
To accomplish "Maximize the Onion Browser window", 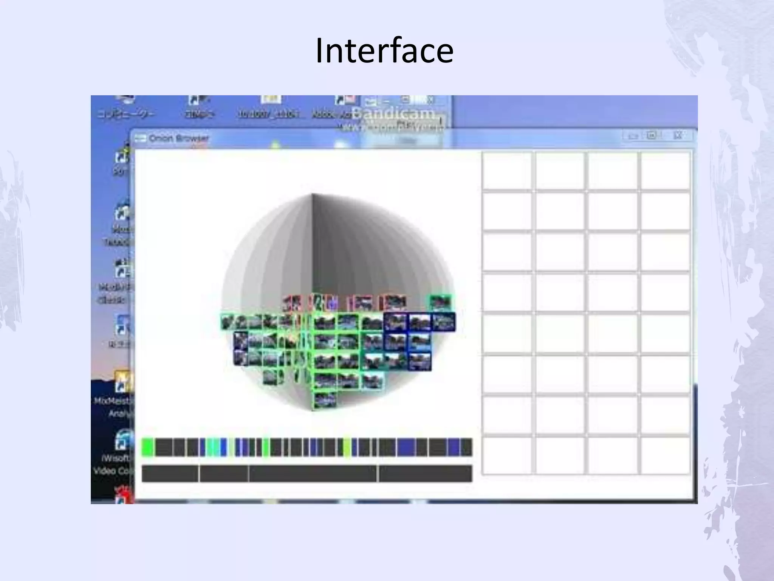I will tap(652, 135).
